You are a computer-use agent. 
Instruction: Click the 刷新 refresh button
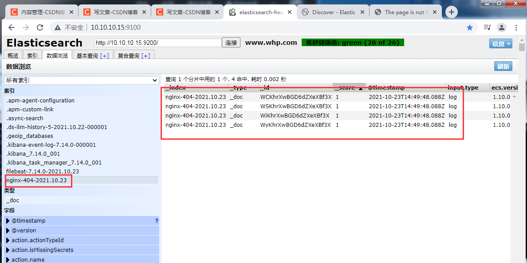click(x=503, y=67)
